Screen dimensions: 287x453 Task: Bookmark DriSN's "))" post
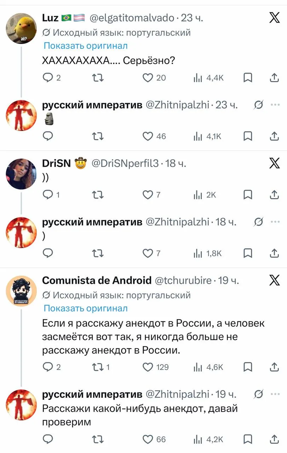pyautogui.click(x=248, y=195)
